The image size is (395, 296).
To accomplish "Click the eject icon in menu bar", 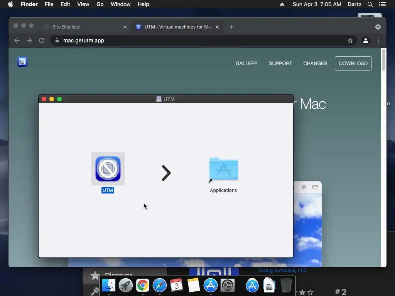I will [282, 4].
